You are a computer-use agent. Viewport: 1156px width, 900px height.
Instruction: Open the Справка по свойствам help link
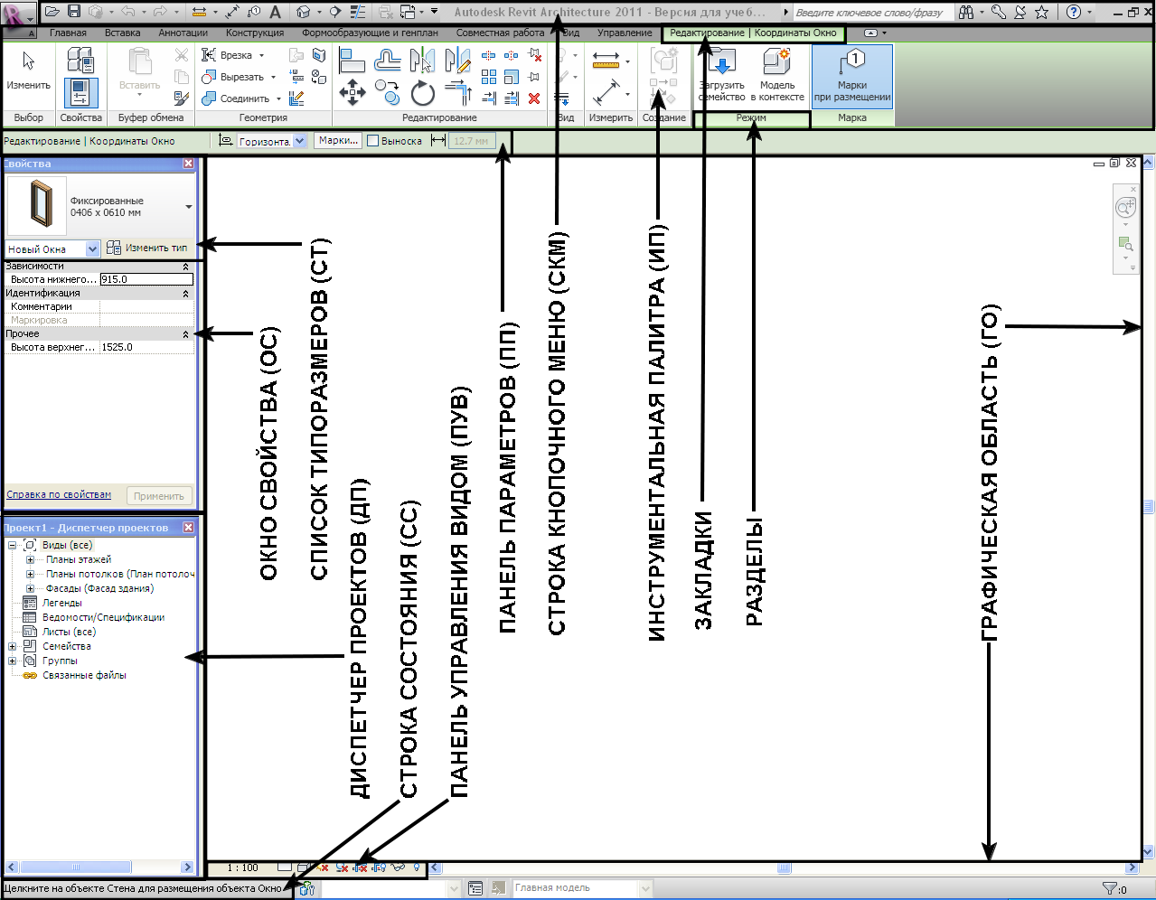click(59, 494)
